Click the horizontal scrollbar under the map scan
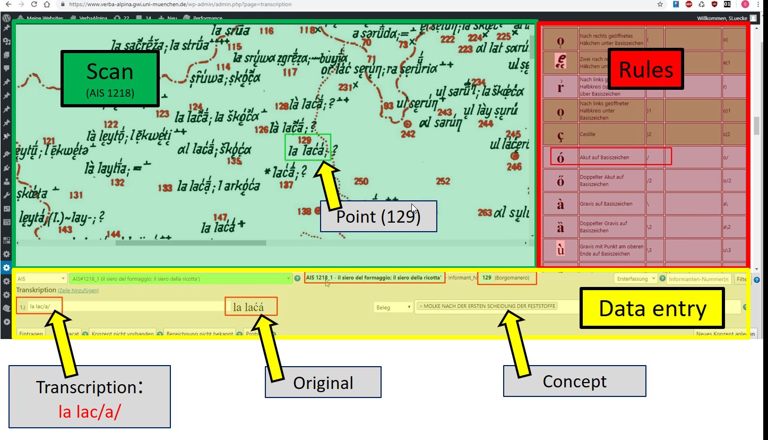768x440 pixels. [x=191, y=243]
